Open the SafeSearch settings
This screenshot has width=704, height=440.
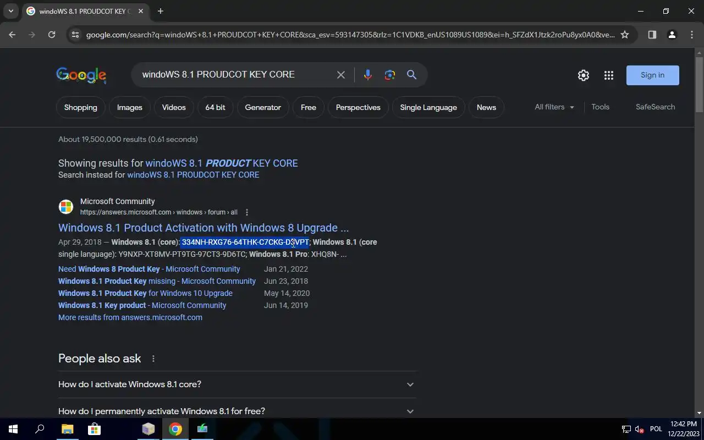[655, 107]
